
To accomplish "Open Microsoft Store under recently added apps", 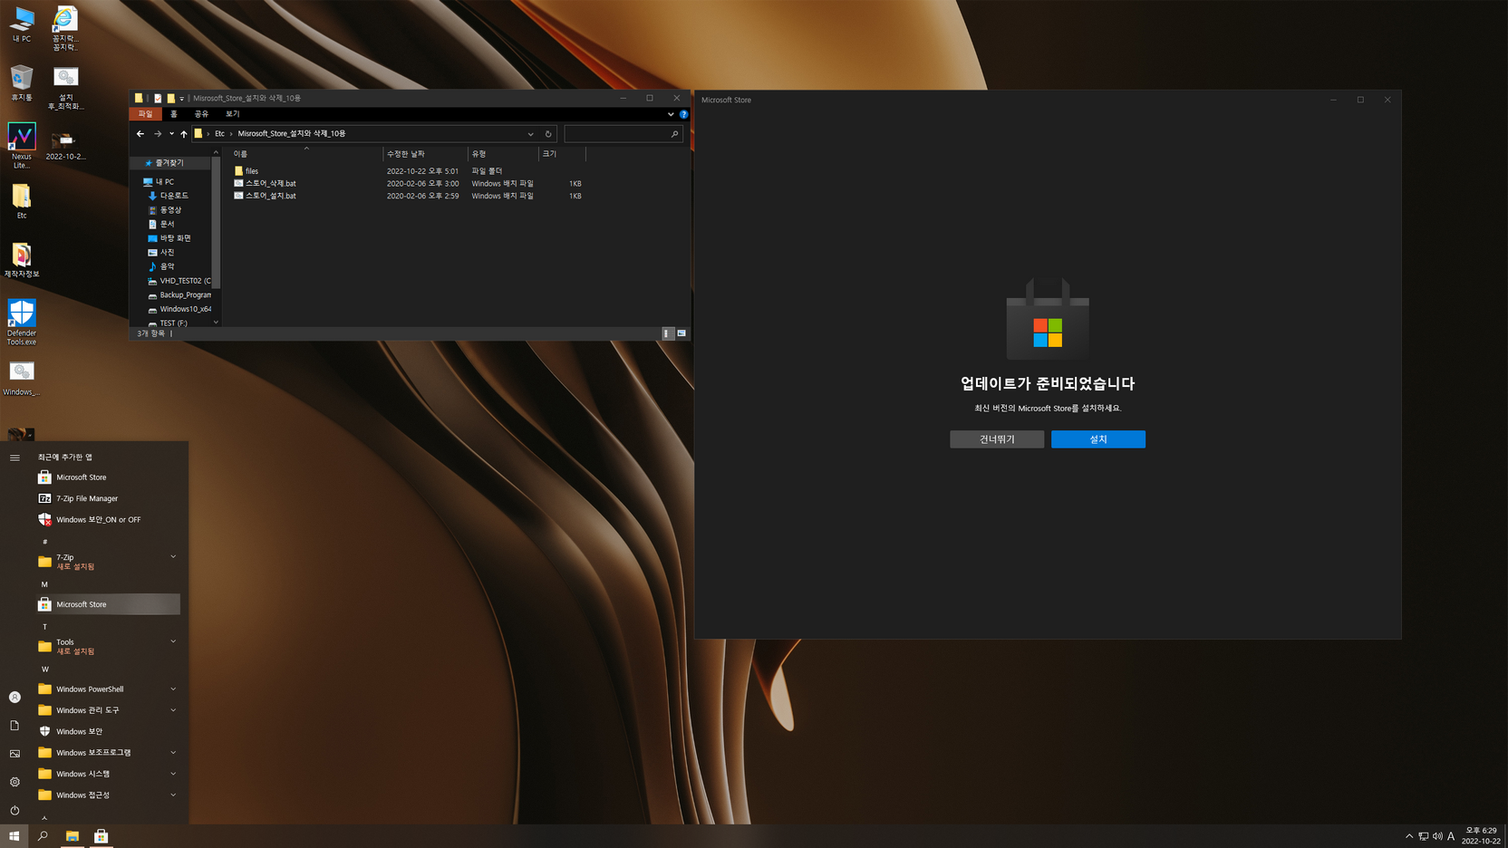I will coord(109,477).
